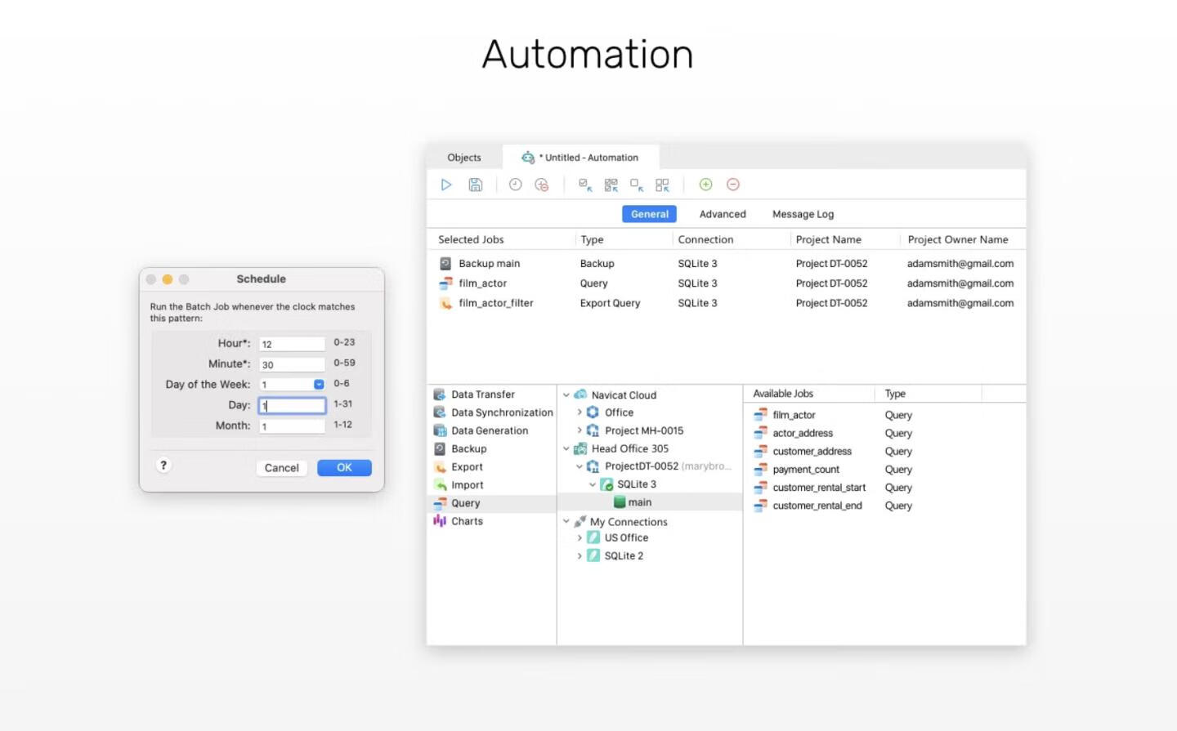Expand the SQLite 2 connection

[580, 555]
